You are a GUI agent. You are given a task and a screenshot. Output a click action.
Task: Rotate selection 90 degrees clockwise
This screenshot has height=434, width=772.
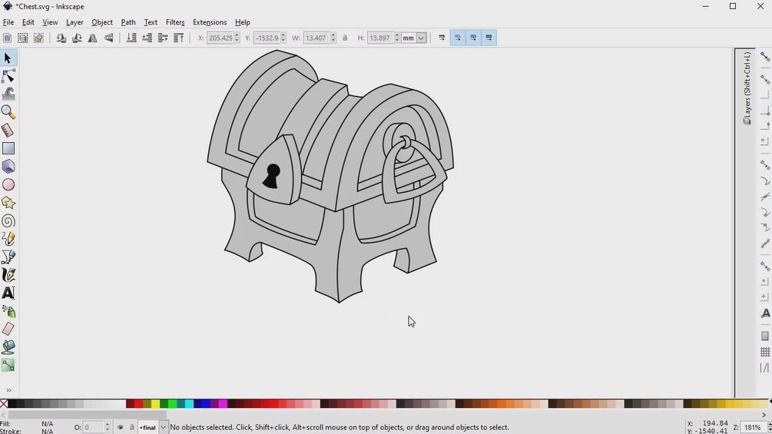point(77,38)
